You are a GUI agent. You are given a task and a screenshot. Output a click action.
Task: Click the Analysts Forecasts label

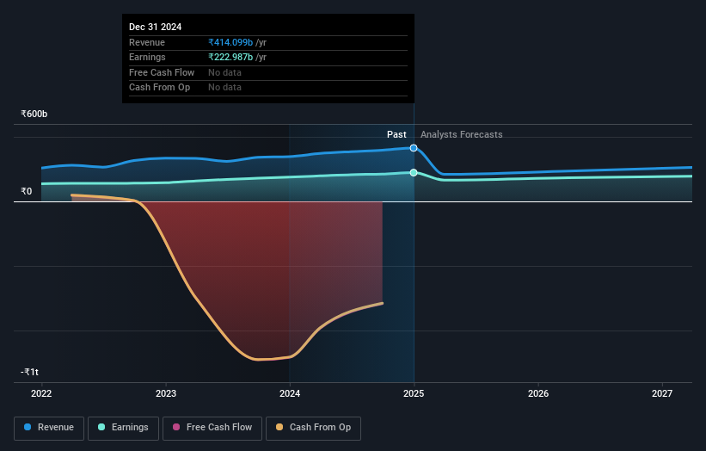pos(462,135)
